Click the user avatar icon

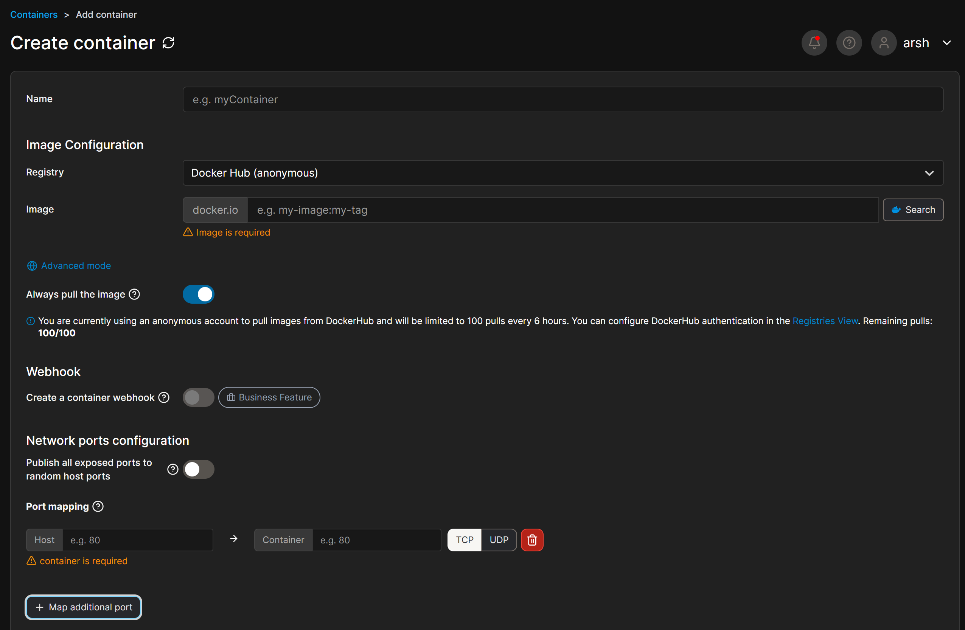tap(884, 43)
